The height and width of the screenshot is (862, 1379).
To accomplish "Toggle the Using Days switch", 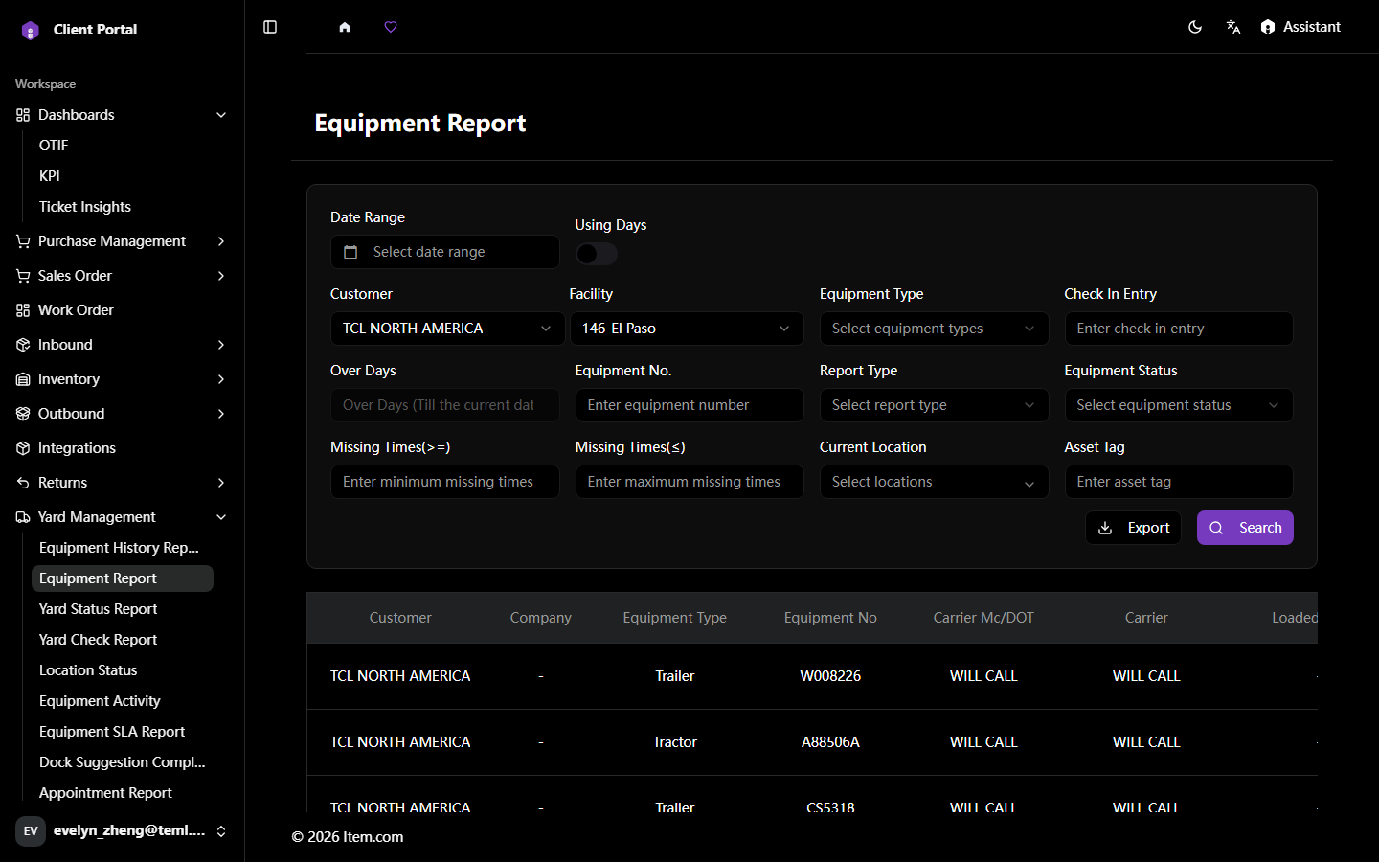I will coord(597,254).
